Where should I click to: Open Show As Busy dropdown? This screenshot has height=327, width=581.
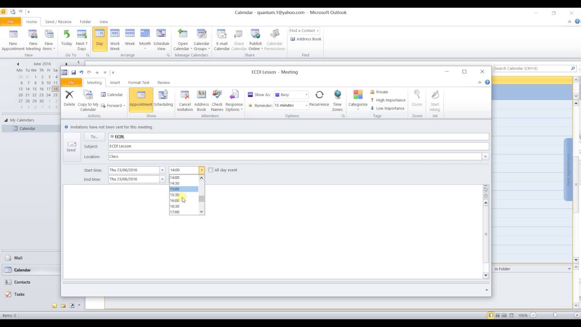point(306,95)
